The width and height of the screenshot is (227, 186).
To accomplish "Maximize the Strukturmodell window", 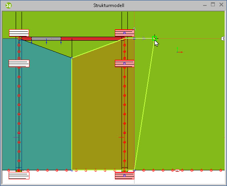I will (x=213, y=5).
